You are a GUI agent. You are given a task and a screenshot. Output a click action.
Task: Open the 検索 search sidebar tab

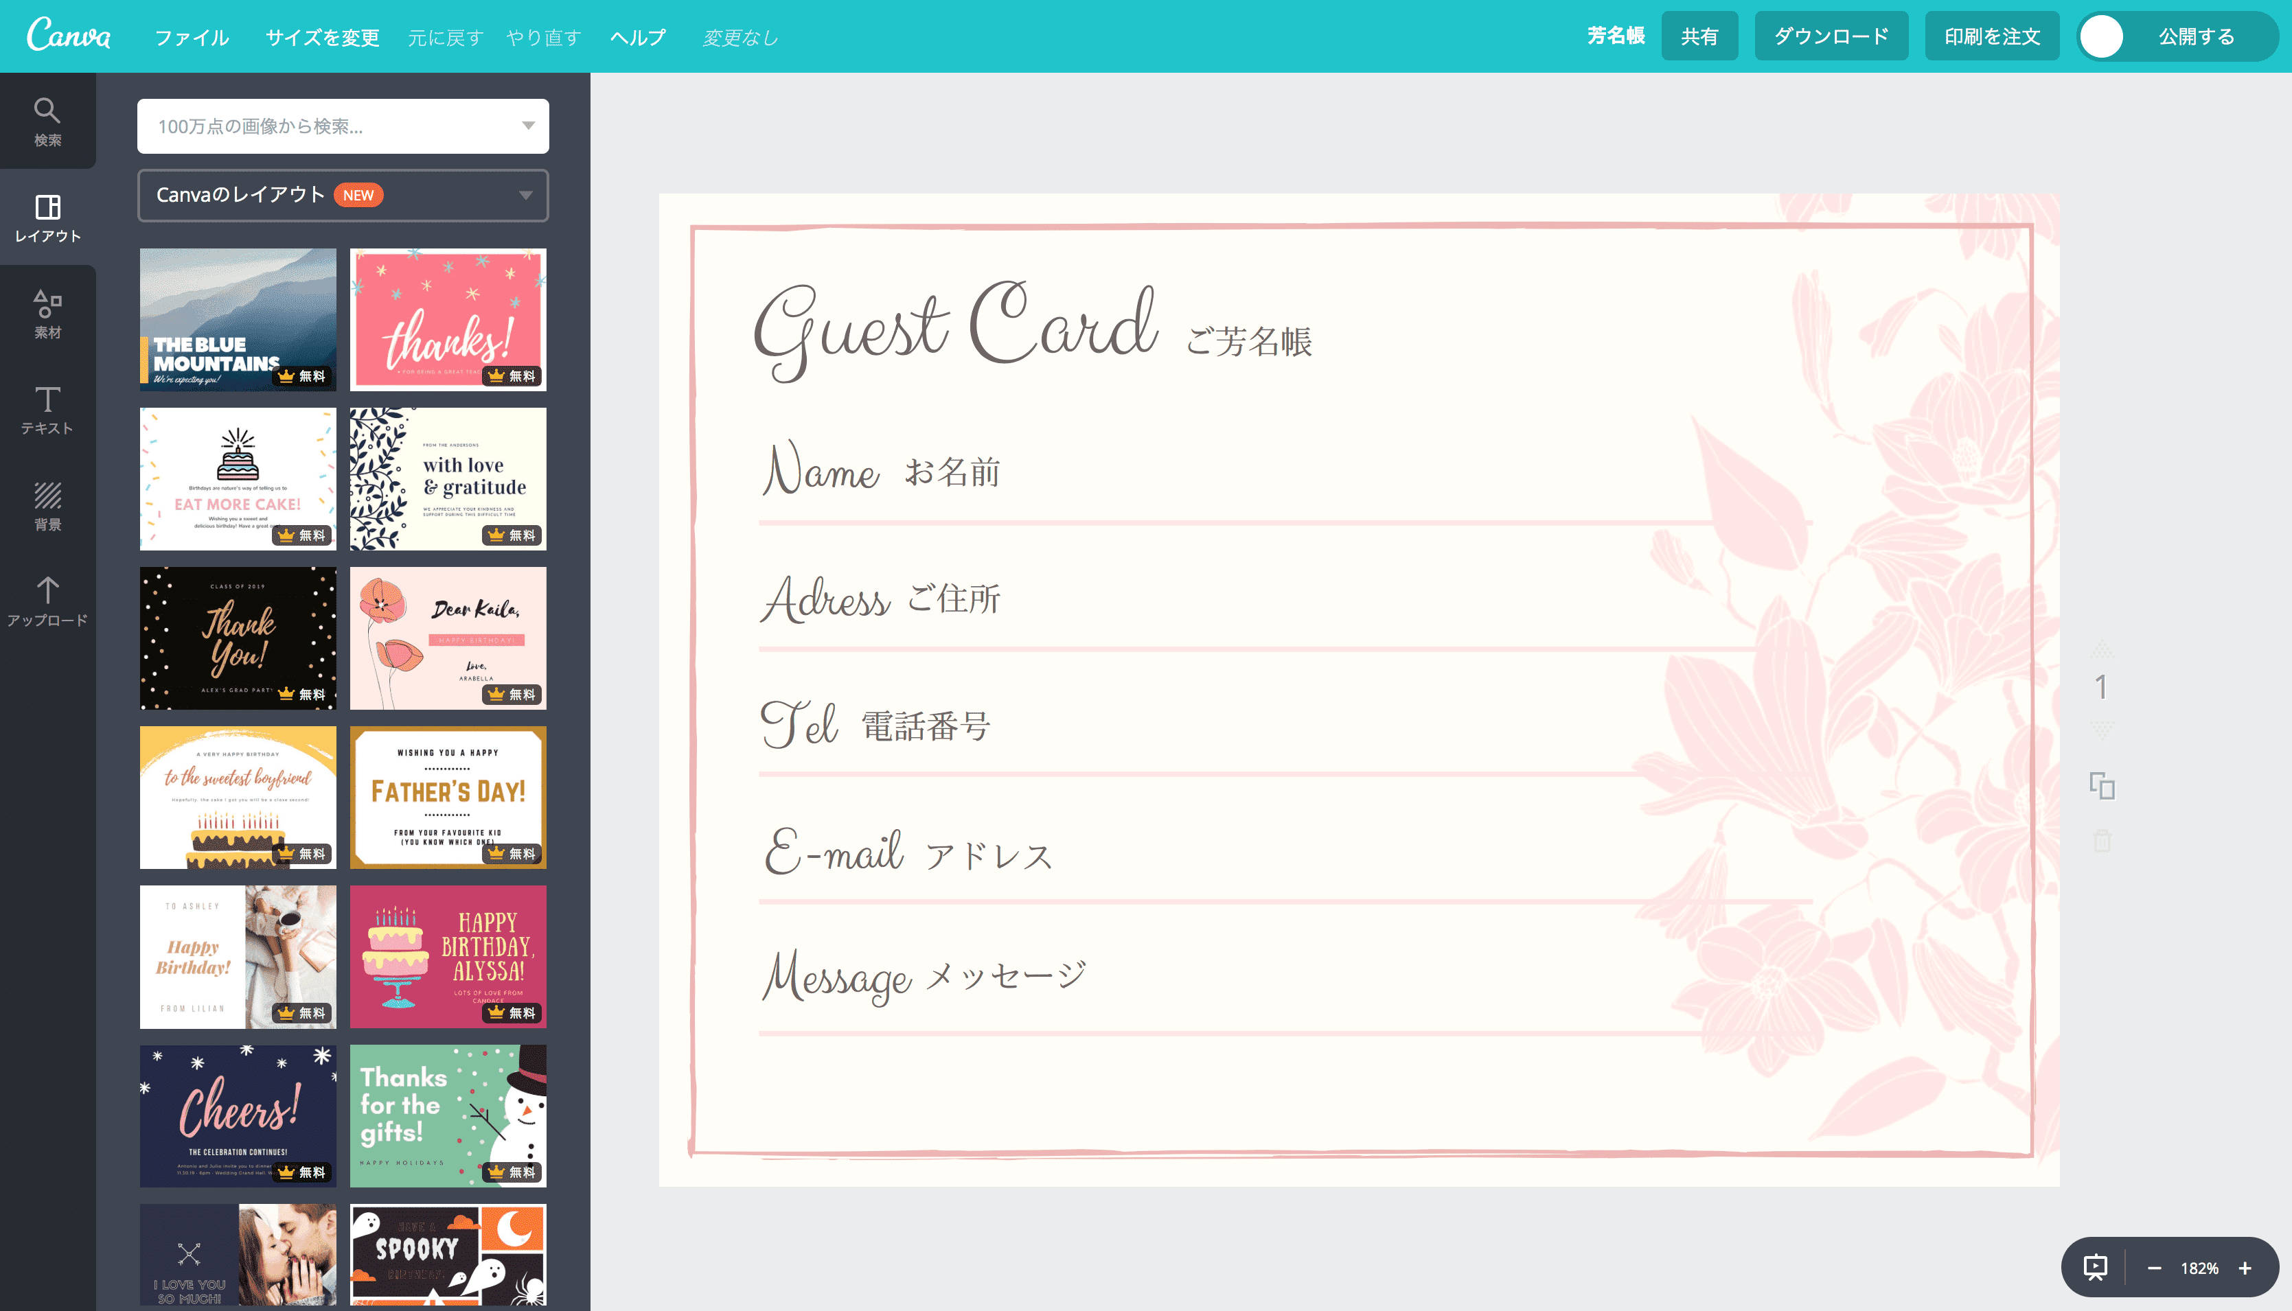pyautogui.click(x=48, y=121)
